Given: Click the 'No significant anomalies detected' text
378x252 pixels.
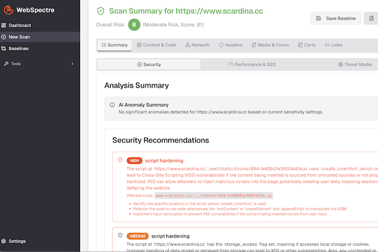Looking at the screenshot, I should [x=221, y=112].
